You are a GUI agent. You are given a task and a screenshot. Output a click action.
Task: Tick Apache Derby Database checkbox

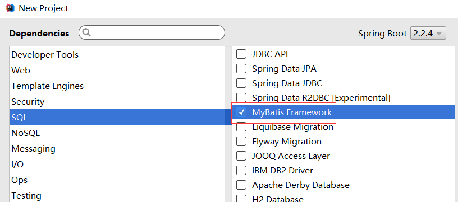241,185
